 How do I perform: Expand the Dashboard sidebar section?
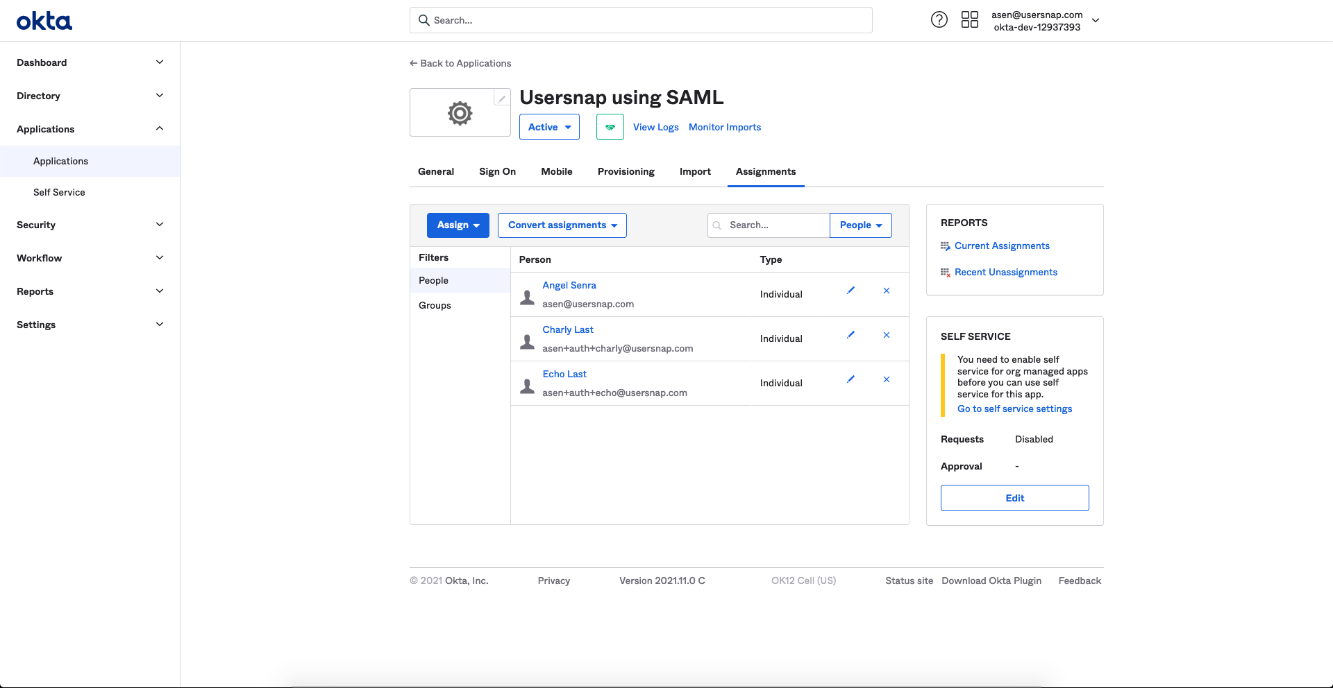click(90, 62)
